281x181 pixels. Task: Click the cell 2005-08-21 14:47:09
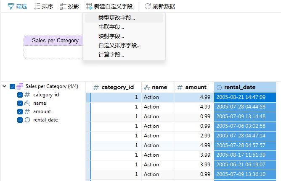pyautogui.click(x=245, y=97)
